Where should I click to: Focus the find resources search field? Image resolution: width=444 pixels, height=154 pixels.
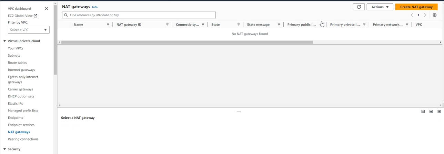point(139,15)
